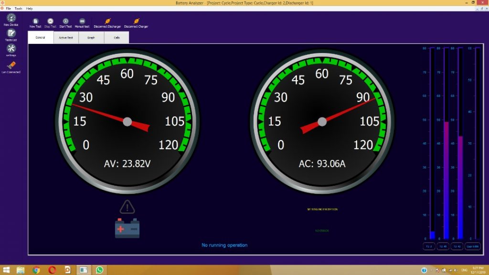This screenshot has height=275, width=489.
Task: Open WhatsApp from the Windows taskbar
Action: pos(99,270)
